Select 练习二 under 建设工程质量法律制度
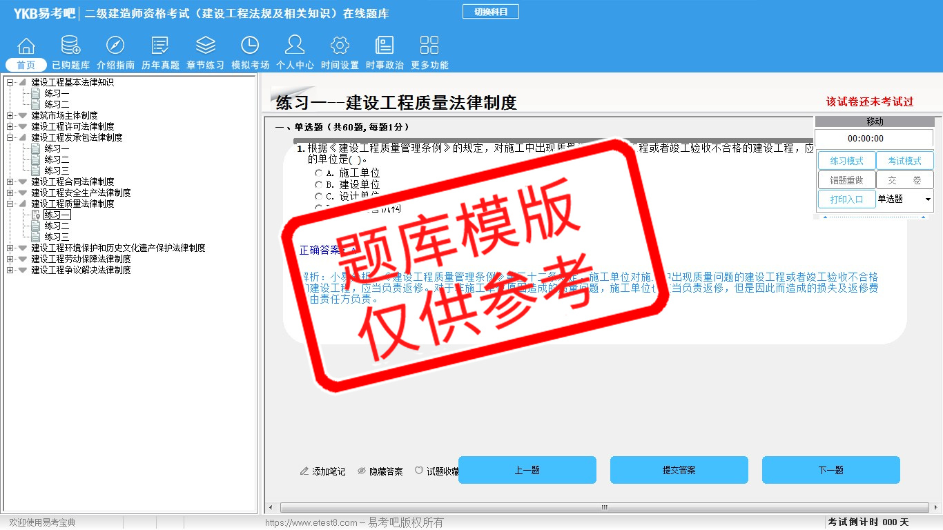 tap(57, 226)
